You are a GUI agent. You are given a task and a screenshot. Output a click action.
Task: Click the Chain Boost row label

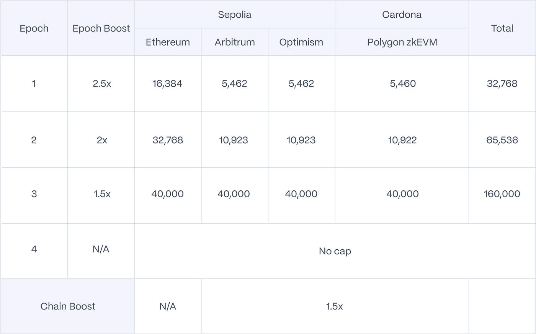(68, 306)
